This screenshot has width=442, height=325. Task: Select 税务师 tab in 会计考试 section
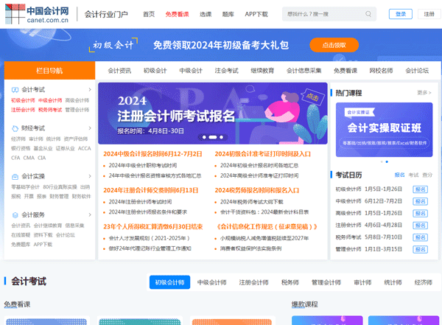[x=290, y=282]
